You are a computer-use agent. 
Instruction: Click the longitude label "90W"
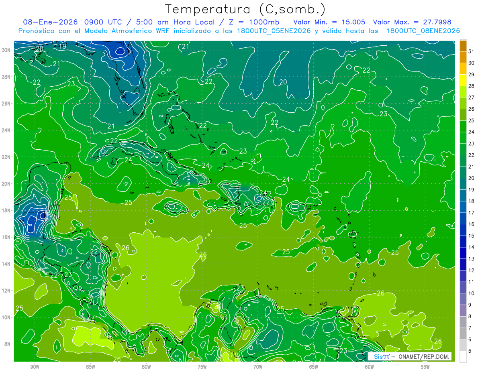click(35, 366)
